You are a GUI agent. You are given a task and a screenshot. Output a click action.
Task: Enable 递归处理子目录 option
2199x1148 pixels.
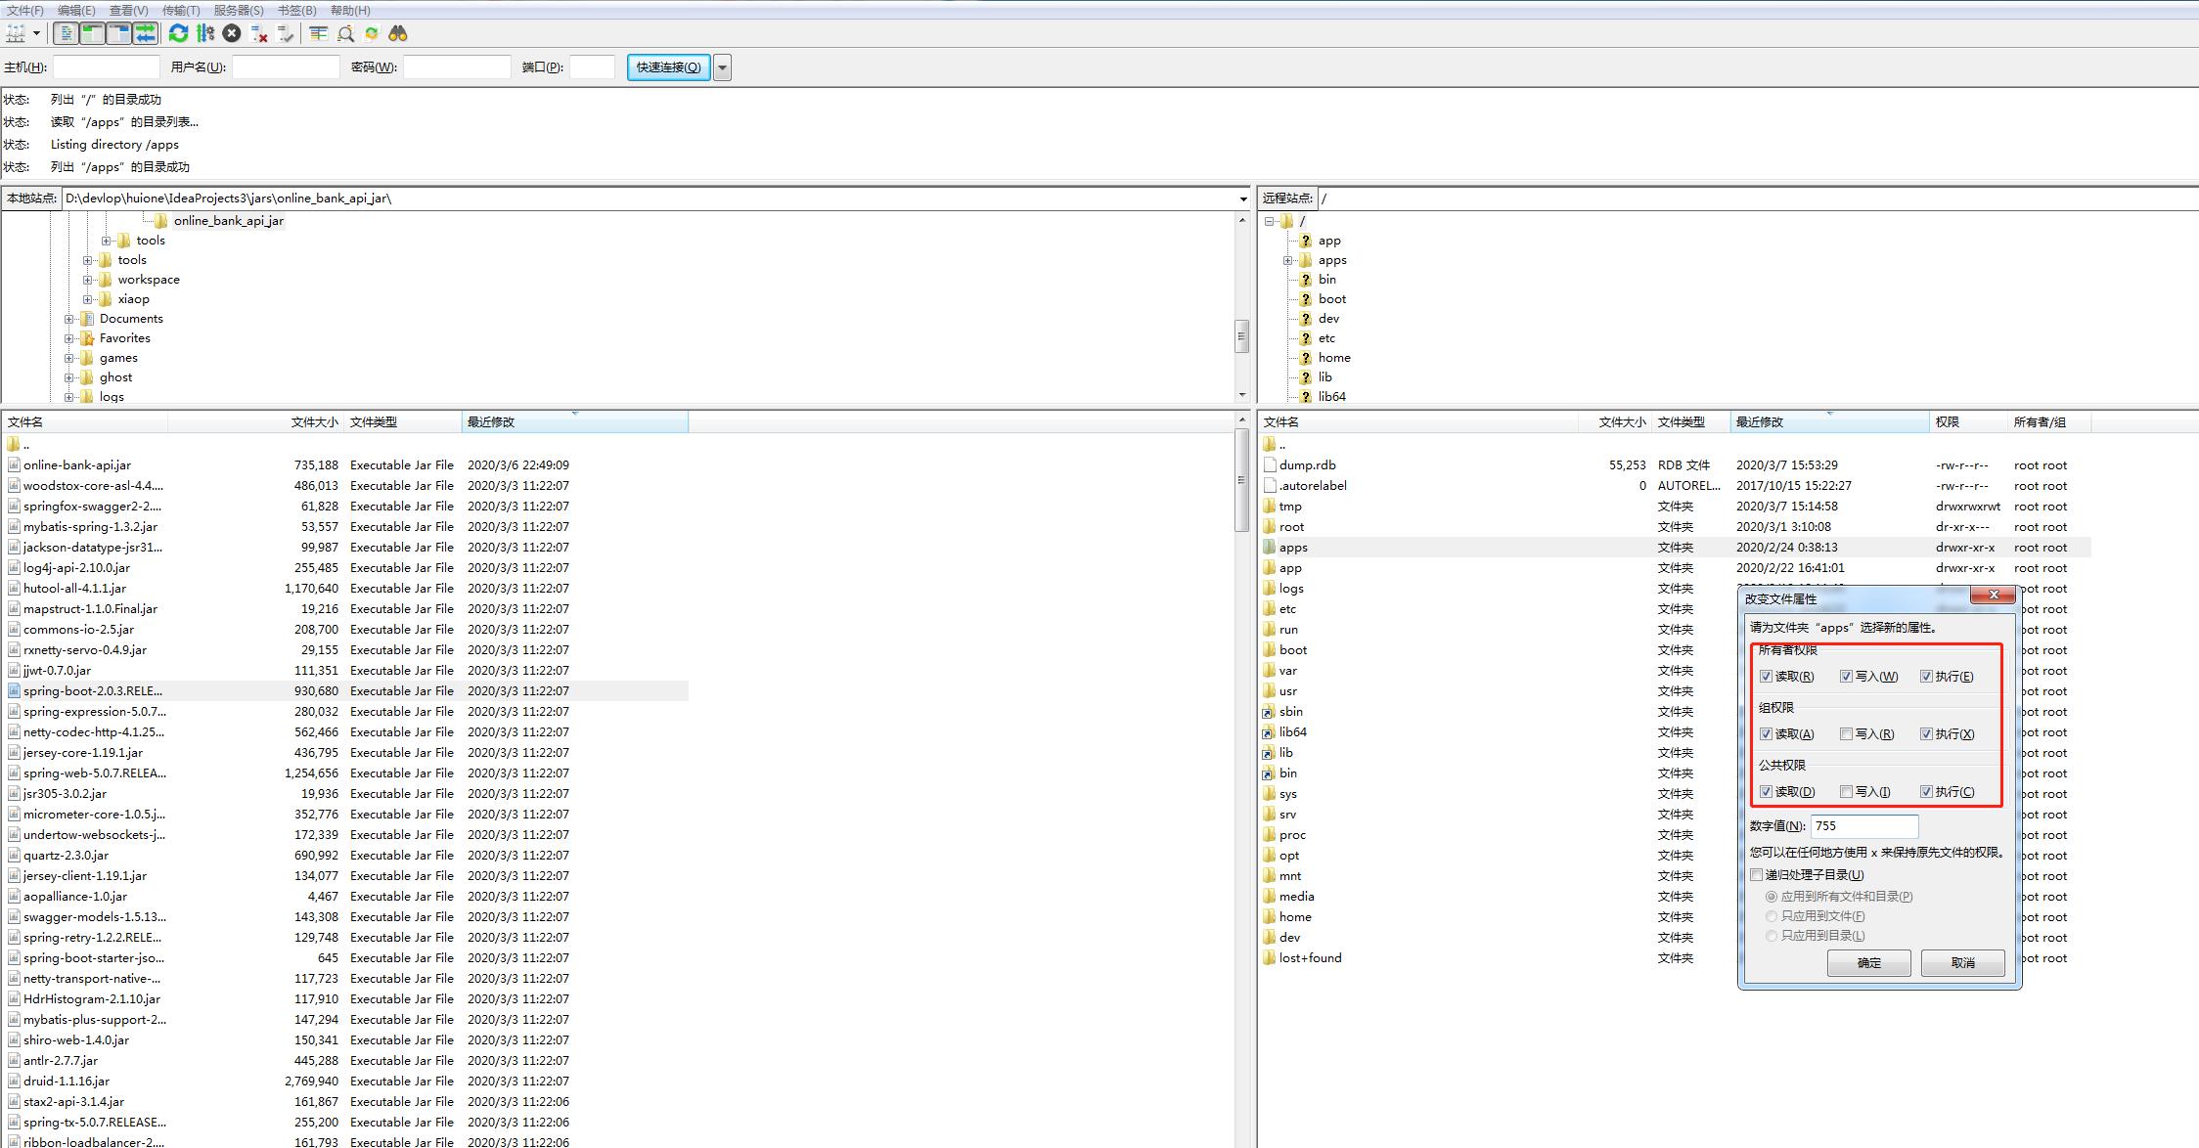click(x=1756, y=875)
